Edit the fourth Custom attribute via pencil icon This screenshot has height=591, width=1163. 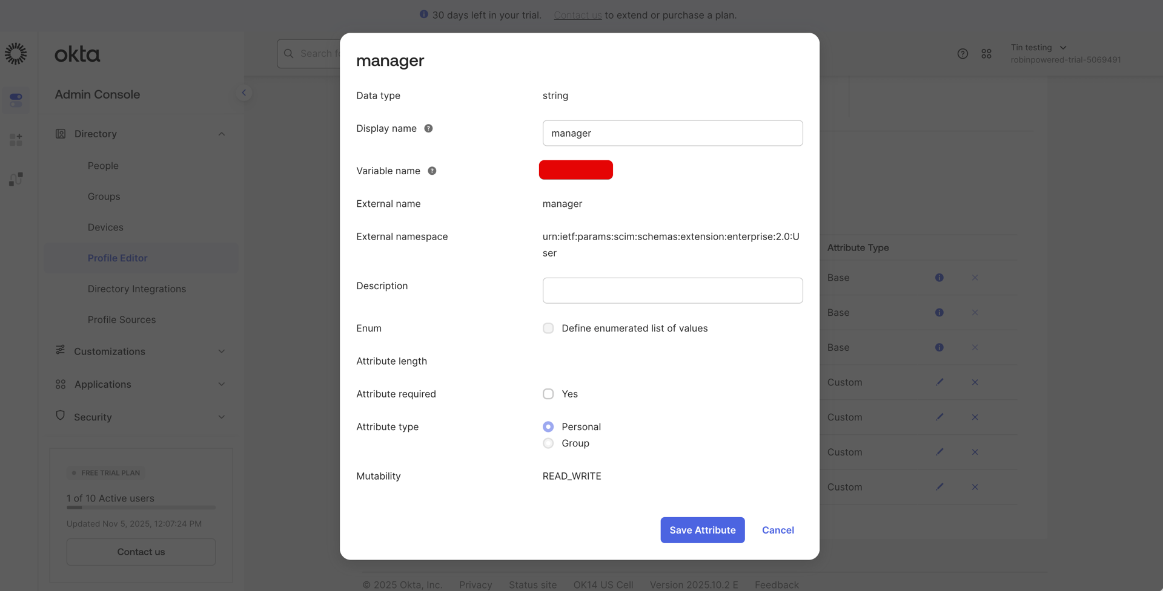939,486
